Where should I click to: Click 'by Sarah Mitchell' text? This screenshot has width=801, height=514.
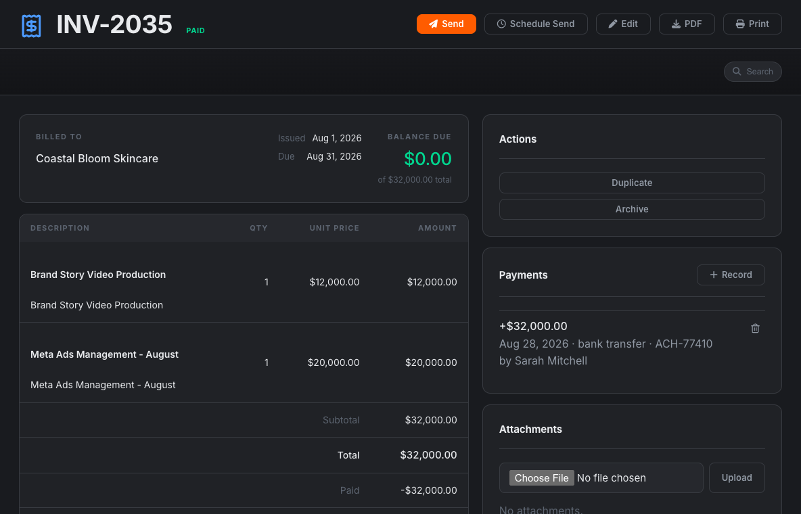[x=543, y=360]
